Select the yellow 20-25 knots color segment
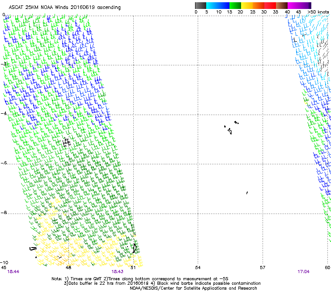Screen dimensions: 331x291 [247, 5]
